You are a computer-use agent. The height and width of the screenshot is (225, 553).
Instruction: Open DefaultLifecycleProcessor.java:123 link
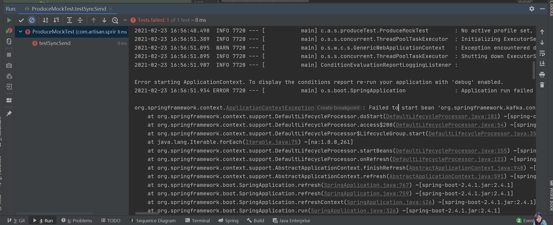pos(448,159)
